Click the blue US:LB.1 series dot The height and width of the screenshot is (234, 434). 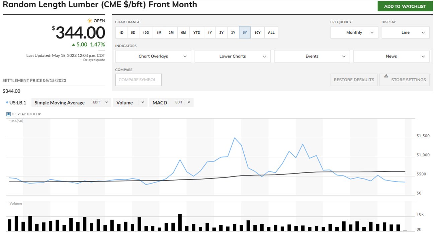click(x=7, y=102)
